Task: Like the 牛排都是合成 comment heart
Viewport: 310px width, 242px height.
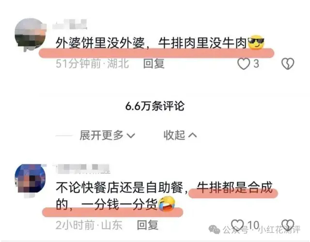Action: (237, 225)
